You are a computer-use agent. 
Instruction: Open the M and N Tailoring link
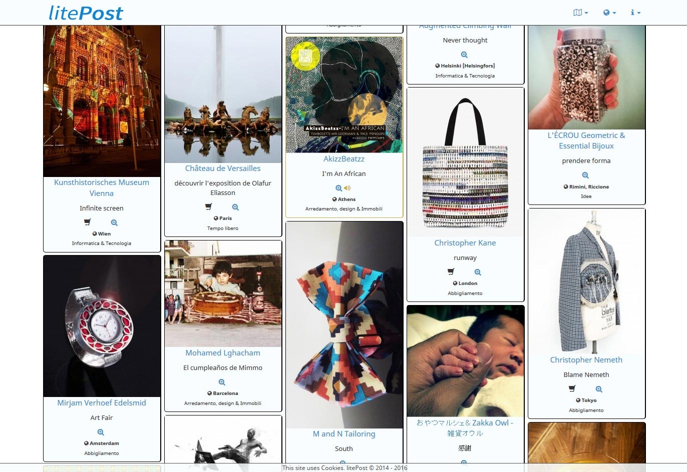pos(344,434)
